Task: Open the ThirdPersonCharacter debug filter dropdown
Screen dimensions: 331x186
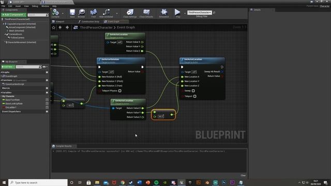Action: [200, 12]
